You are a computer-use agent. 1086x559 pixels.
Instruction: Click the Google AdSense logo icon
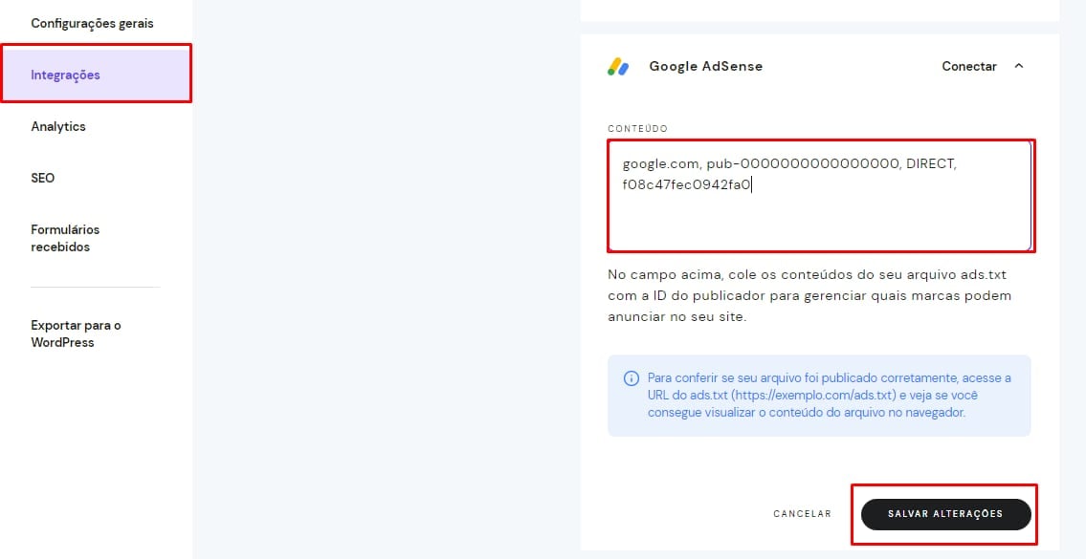618,67
